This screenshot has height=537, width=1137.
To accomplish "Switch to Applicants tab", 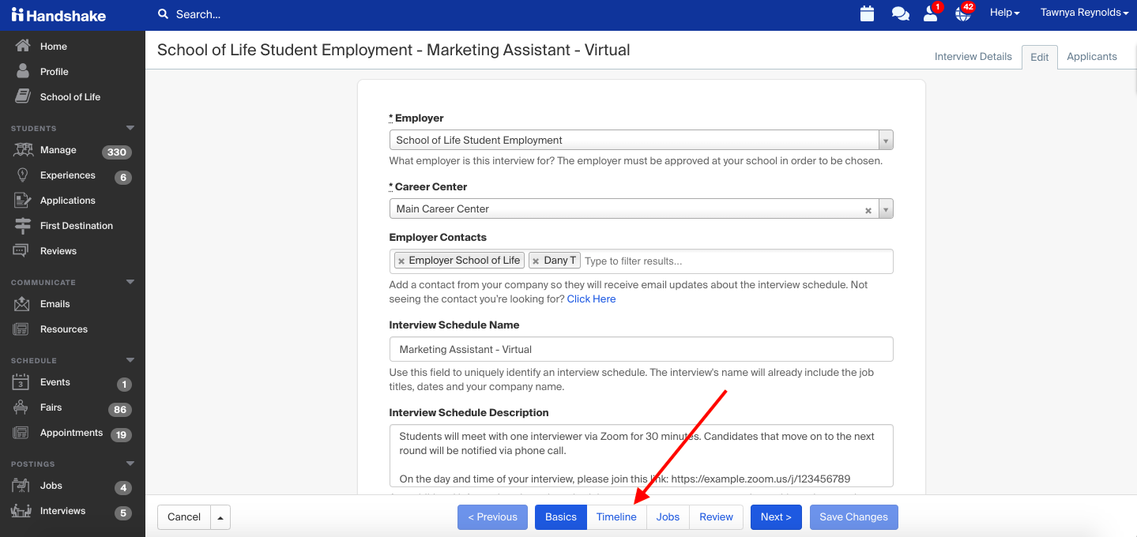I will (1091, 57).
